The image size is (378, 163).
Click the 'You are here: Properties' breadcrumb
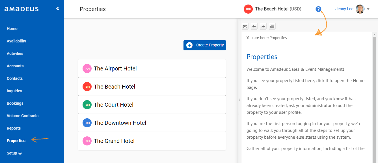tap(267, 38)
